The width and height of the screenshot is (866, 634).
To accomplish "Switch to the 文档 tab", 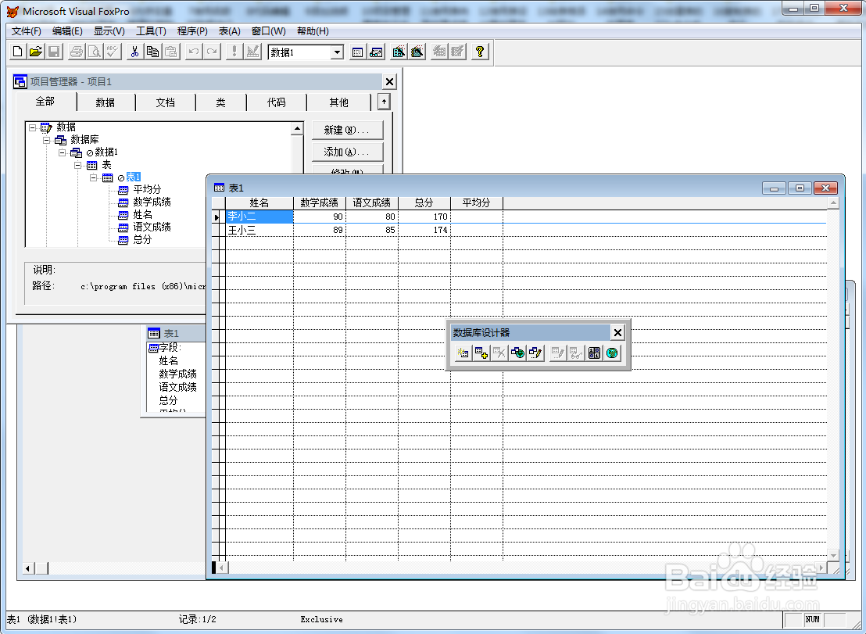I will pyautogui.click(x=165, y=102).
